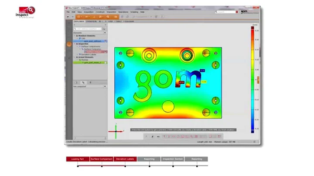Click the blue deviation label above the m letter
The width and height of the screenshot is (314, 176).
pos(202,71)
